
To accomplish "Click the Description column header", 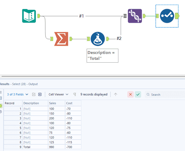I will click(35, 103).
